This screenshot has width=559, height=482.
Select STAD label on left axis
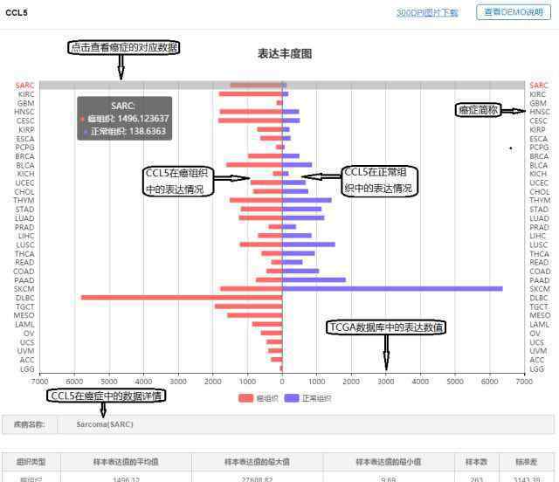pyautogui.click(x=25, y=210)
